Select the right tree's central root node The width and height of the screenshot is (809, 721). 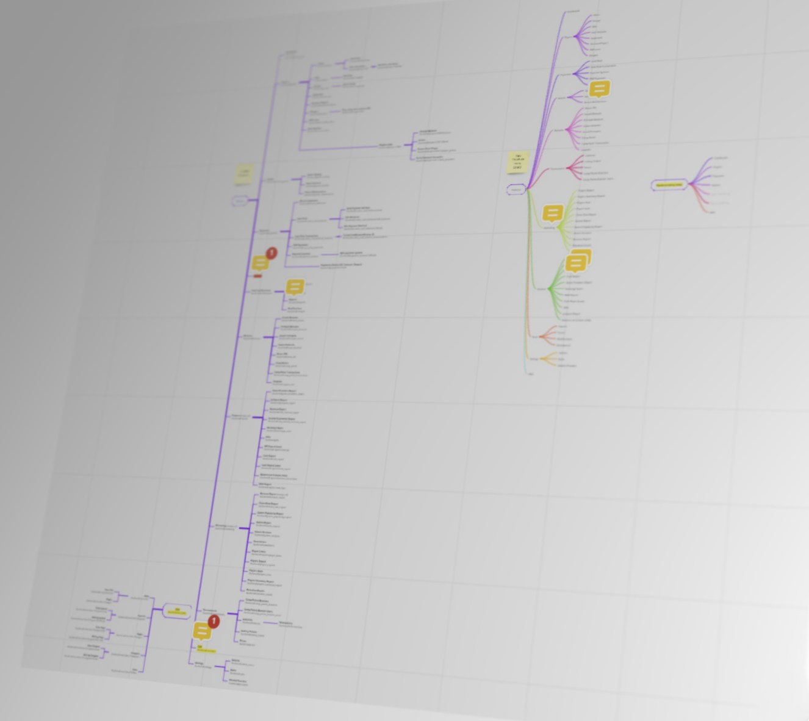tap(516, 190)
